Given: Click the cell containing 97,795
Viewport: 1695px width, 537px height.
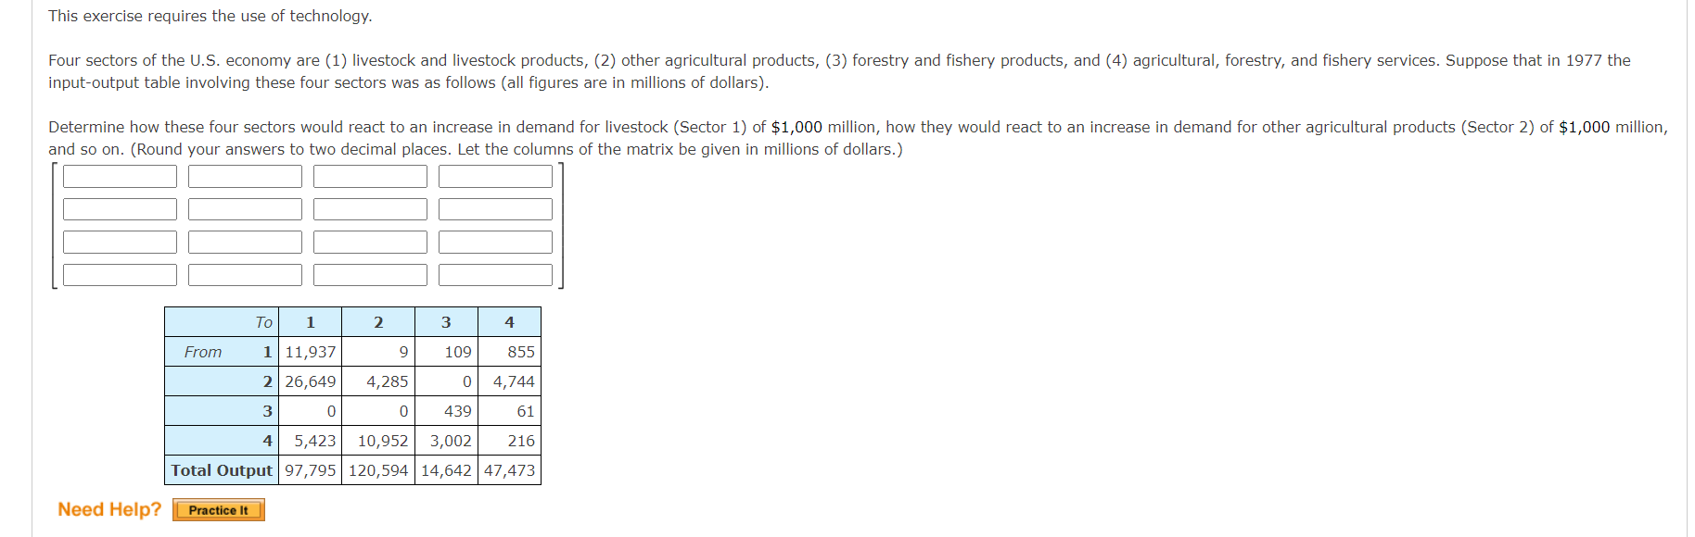Looking at the screenshot, I should [311, 470].
